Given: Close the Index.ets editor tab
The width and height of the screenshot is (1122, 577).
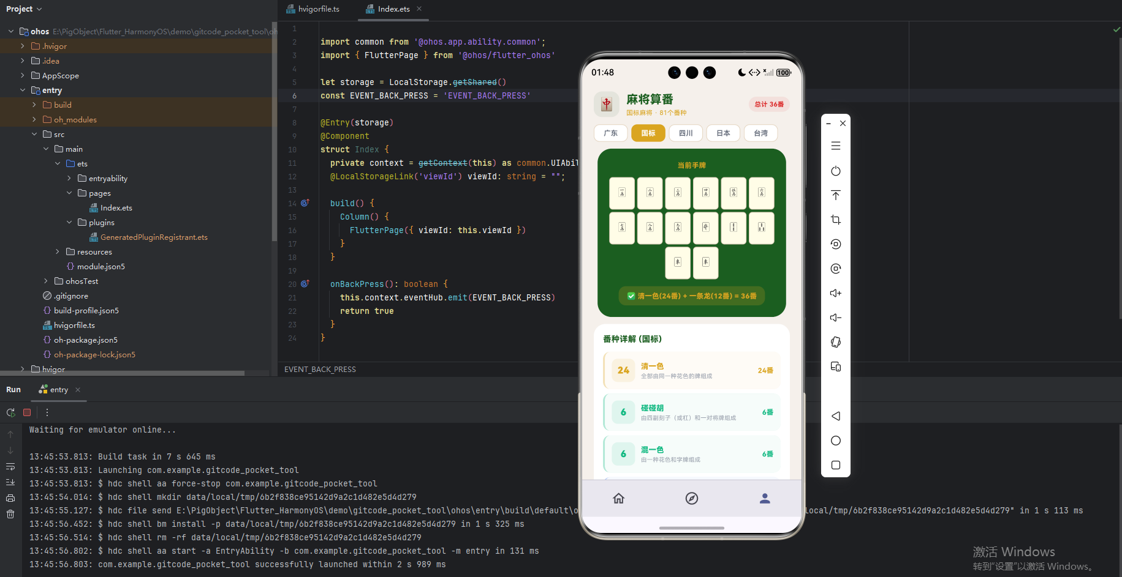Looking at the screenshot, I should point(419,9).
